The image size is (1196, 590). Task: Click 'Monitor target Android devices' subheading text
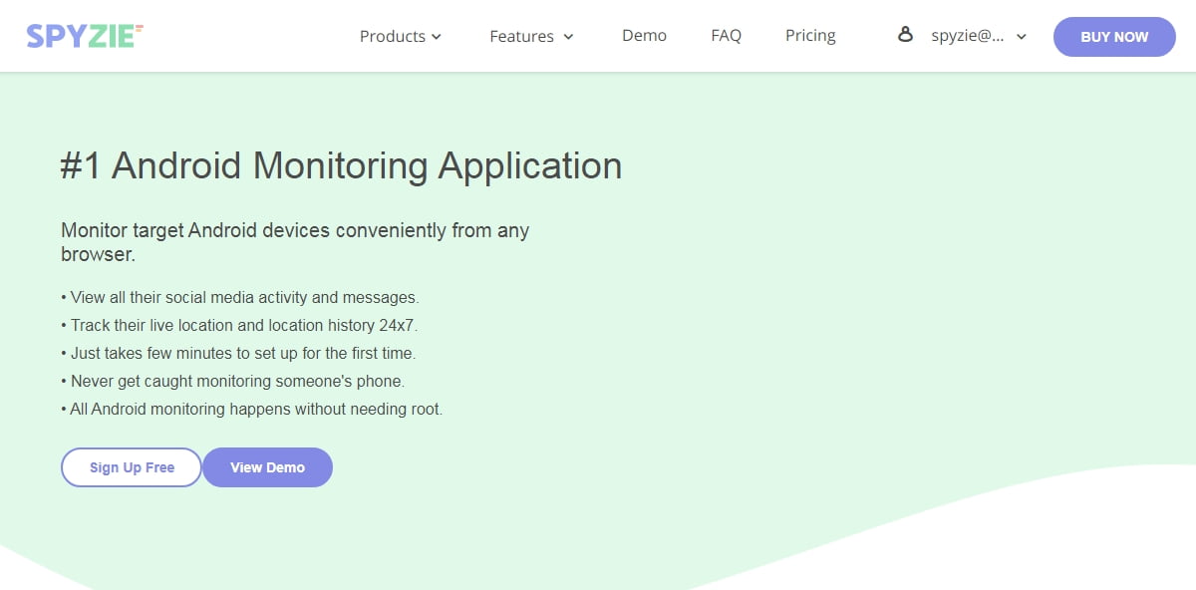click(x=295, y=242)
